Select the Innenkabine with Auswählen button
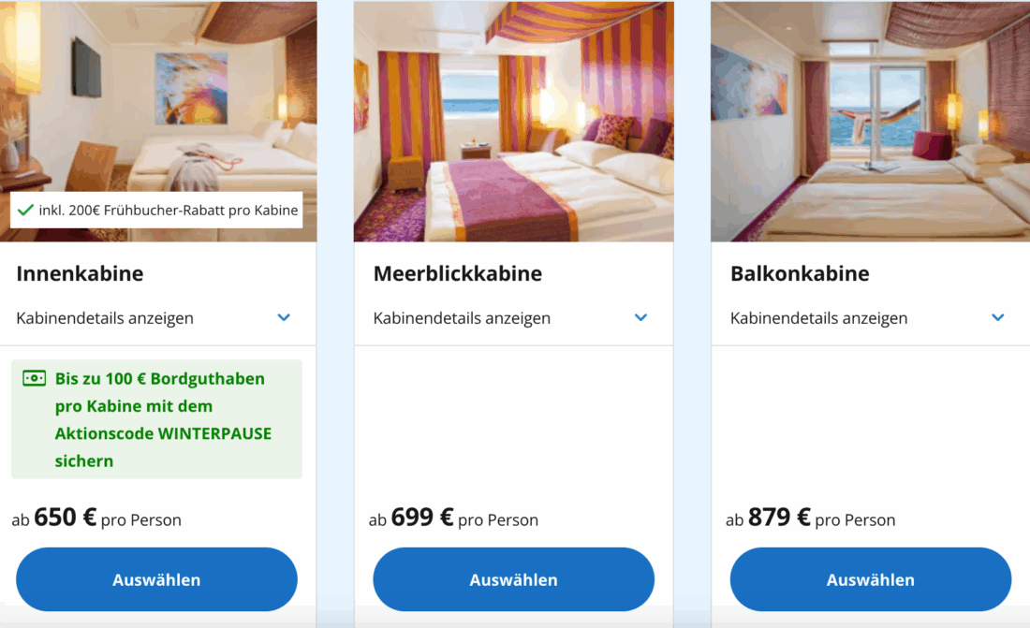The width and height of the screenshot is (1030, 628). click(156, 579)
